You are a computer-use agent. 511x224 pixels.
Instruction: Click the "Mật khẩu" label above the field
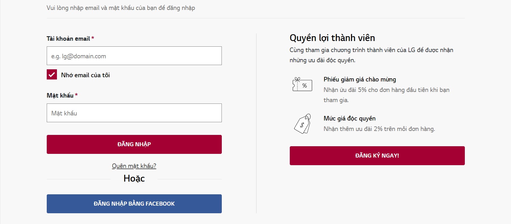60,95
